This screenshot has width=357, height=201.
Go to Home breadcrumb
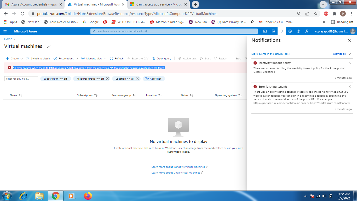coord(8,39)
